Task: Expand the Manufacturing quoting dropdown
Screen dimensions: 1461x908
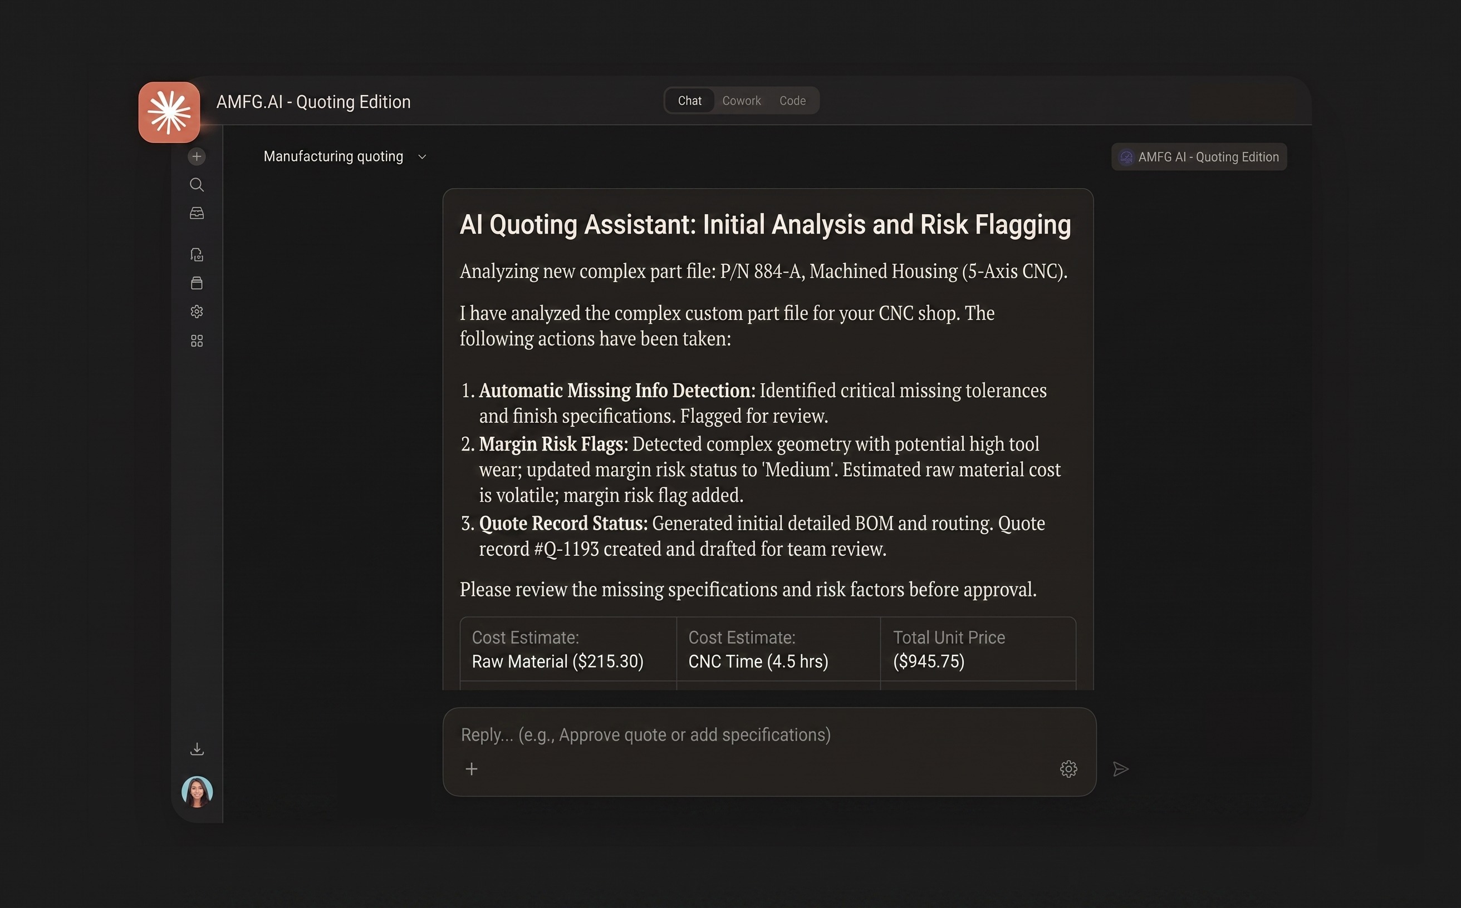Action: coord(345,157)
